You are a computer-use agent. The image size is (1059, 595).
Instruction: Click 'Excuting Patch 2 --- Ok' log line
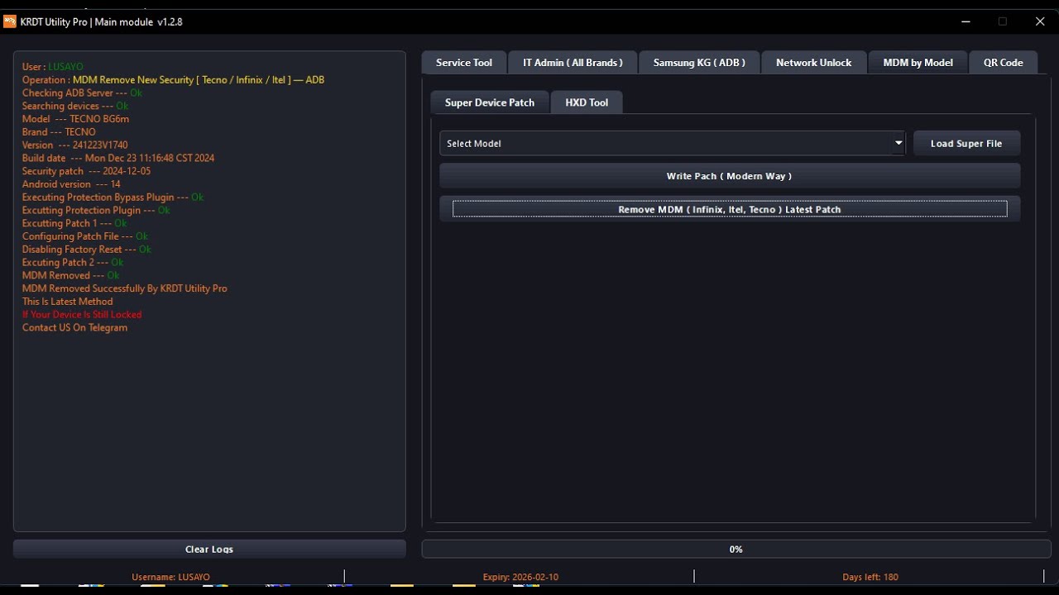click(x=73, y=263)
